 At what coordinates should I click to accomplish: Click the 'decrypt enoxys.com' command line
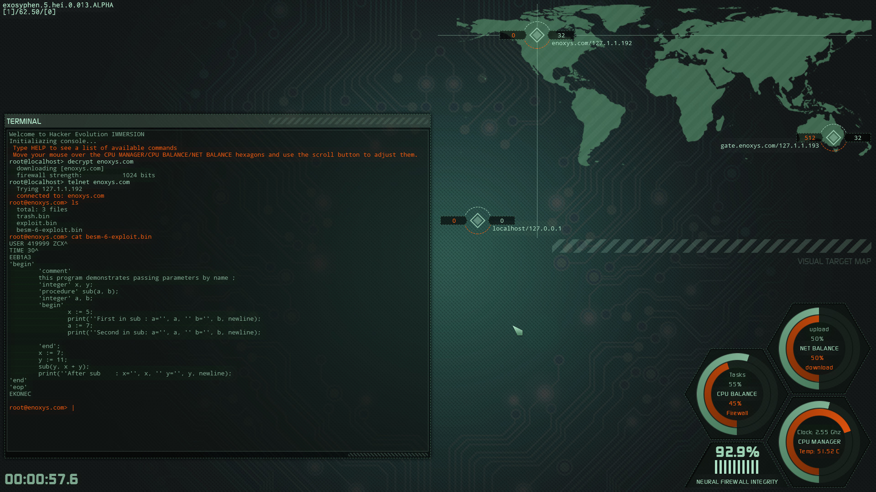[x=71, y=162]
